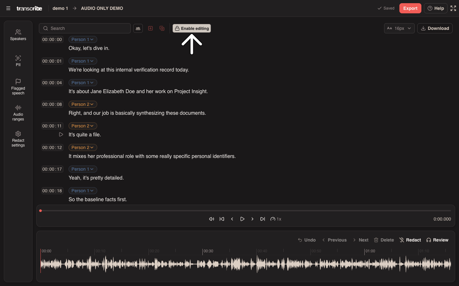
Task: Delete the selected range
Action: [384, 240]
